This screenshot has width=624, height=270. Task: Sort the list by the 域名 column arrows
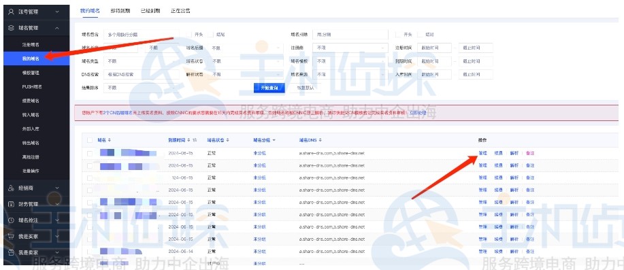click(110, 140)
